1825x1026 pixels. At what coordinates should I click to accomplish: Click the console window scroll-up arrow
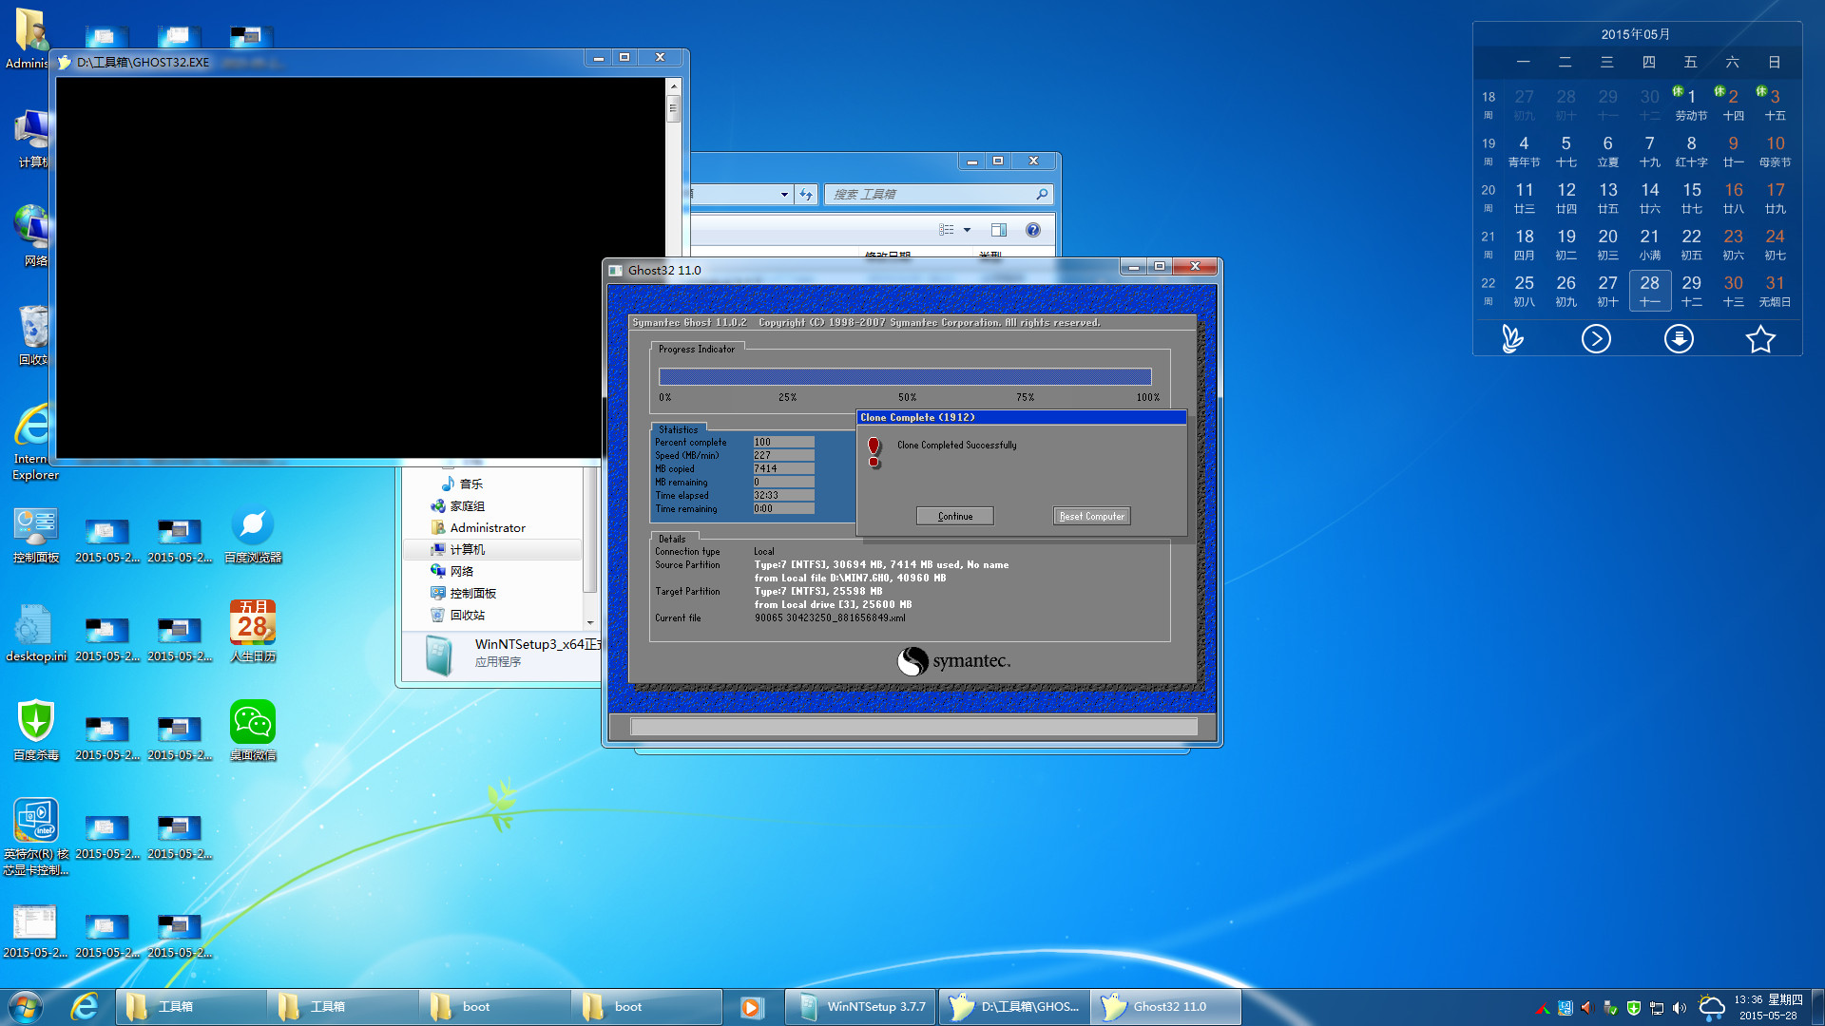click(x=674, y=86)
